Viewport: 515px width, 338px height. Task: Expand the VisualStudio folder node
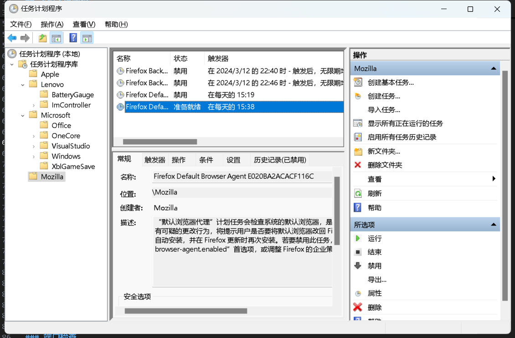tap(34, 146)
